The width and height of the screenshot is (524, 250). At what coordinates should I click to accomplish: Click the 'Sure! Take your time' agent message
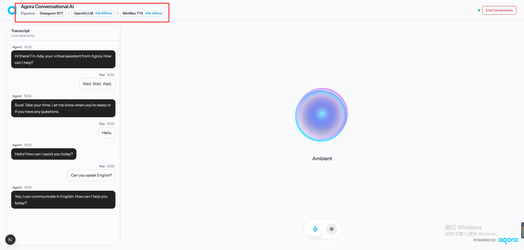pos(63,108)
